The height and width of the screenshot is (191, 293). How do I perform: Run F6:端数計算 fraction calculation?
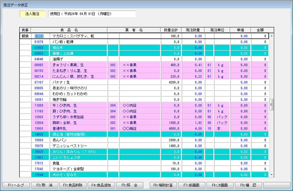tap(163, 185)
